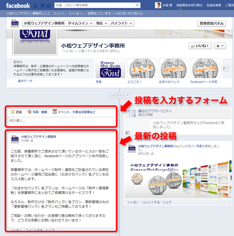Click the 小松ウェブデザイン事務所 header button
Viewport: 234px width, 236px height.
coord(44,24)
